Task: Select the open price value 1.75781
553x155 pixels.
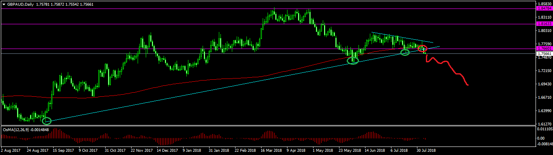Action: [x=43, y=4]
